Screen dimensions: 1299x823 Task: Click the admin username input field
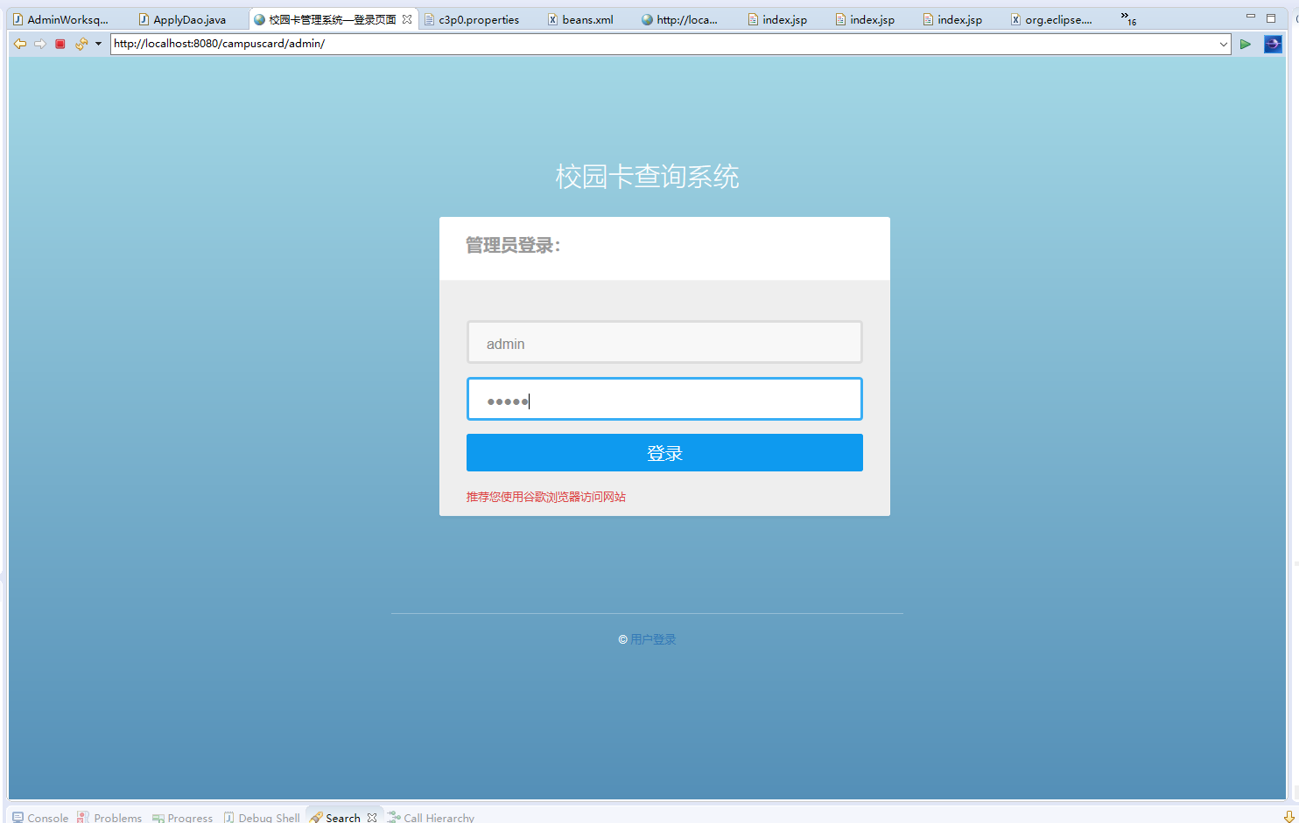point(664,342)
